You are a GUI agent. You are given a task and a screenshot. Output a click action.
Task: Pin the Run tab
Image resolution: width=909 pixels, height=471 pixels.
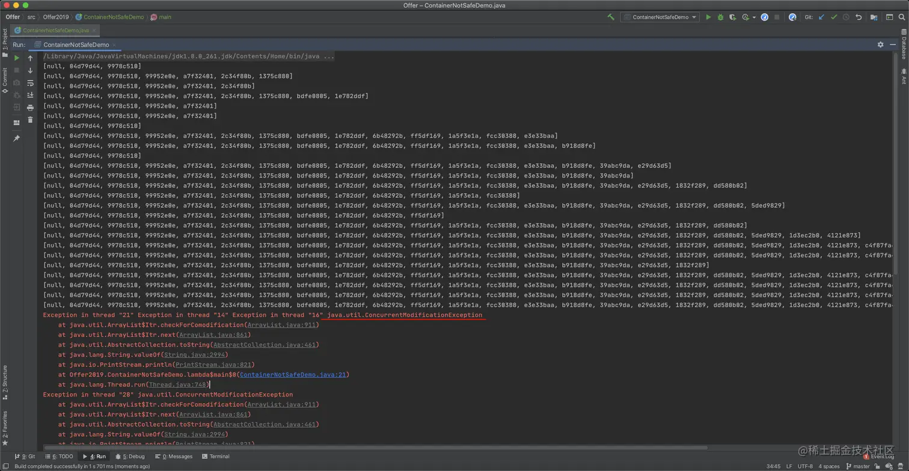point(16,138)
